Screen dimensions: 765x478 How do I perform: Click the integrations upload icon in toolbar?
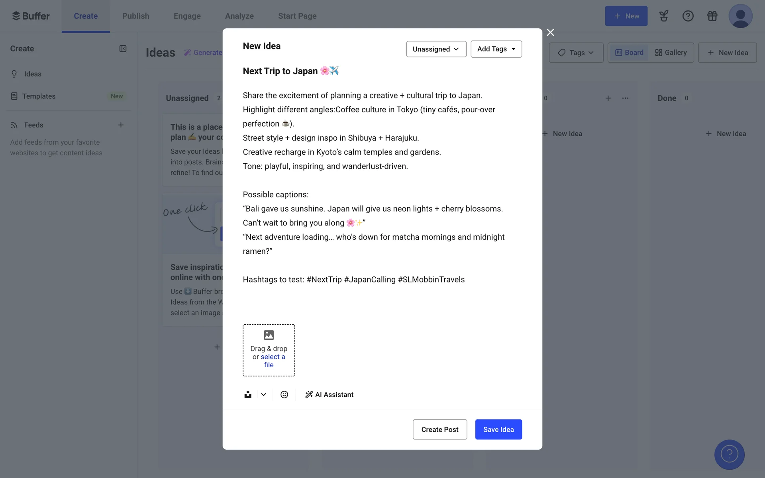(x=248, y=394)
